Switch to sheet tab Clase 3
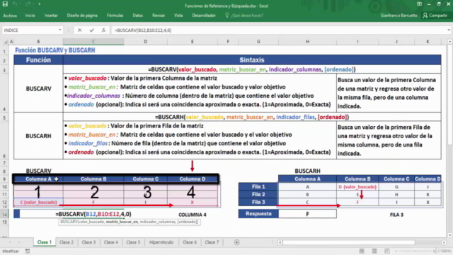453x255 pixels. pyautogui.click(x=88, y=242)
